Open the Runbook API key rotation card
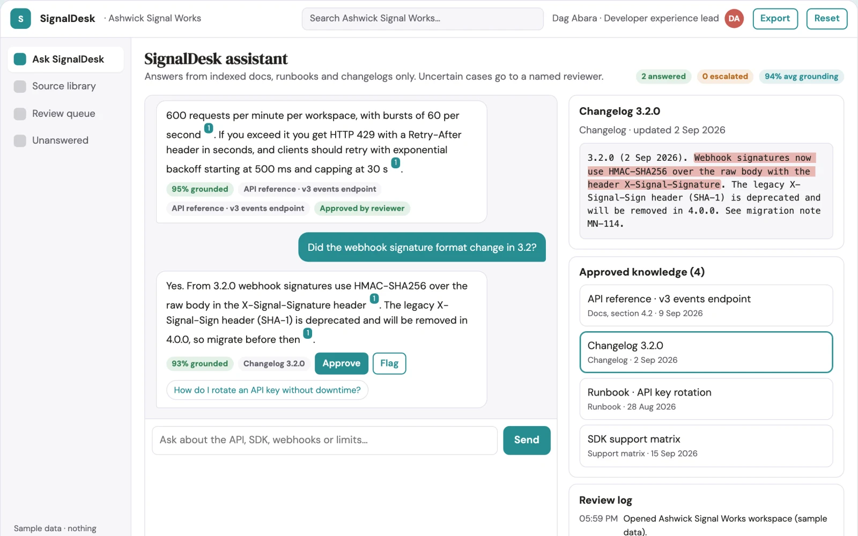858x536 pixels. (x=706, y=399)
